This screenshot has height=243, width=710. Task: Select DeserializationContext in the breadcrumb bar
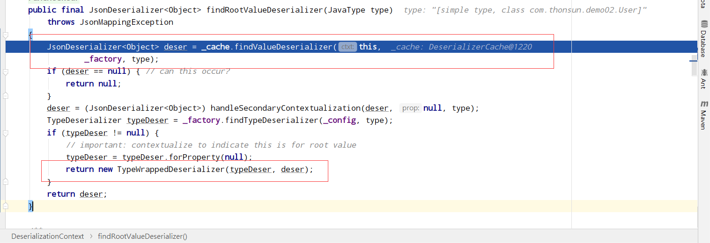pos(48,236)
